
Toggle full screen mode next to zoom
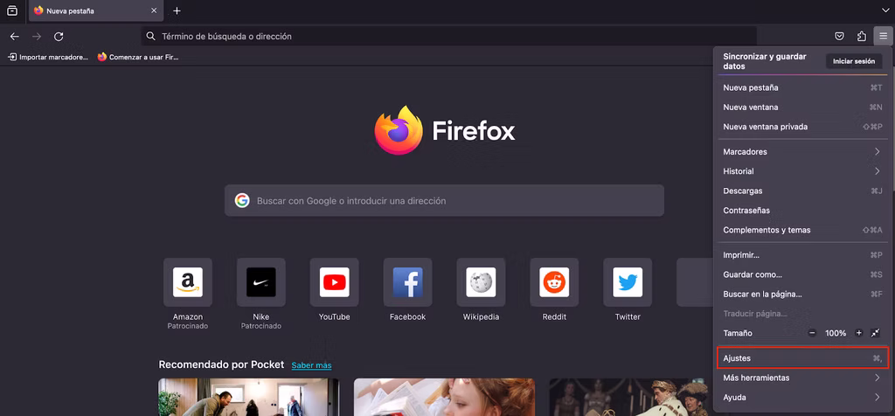click(x=876, y=333)
